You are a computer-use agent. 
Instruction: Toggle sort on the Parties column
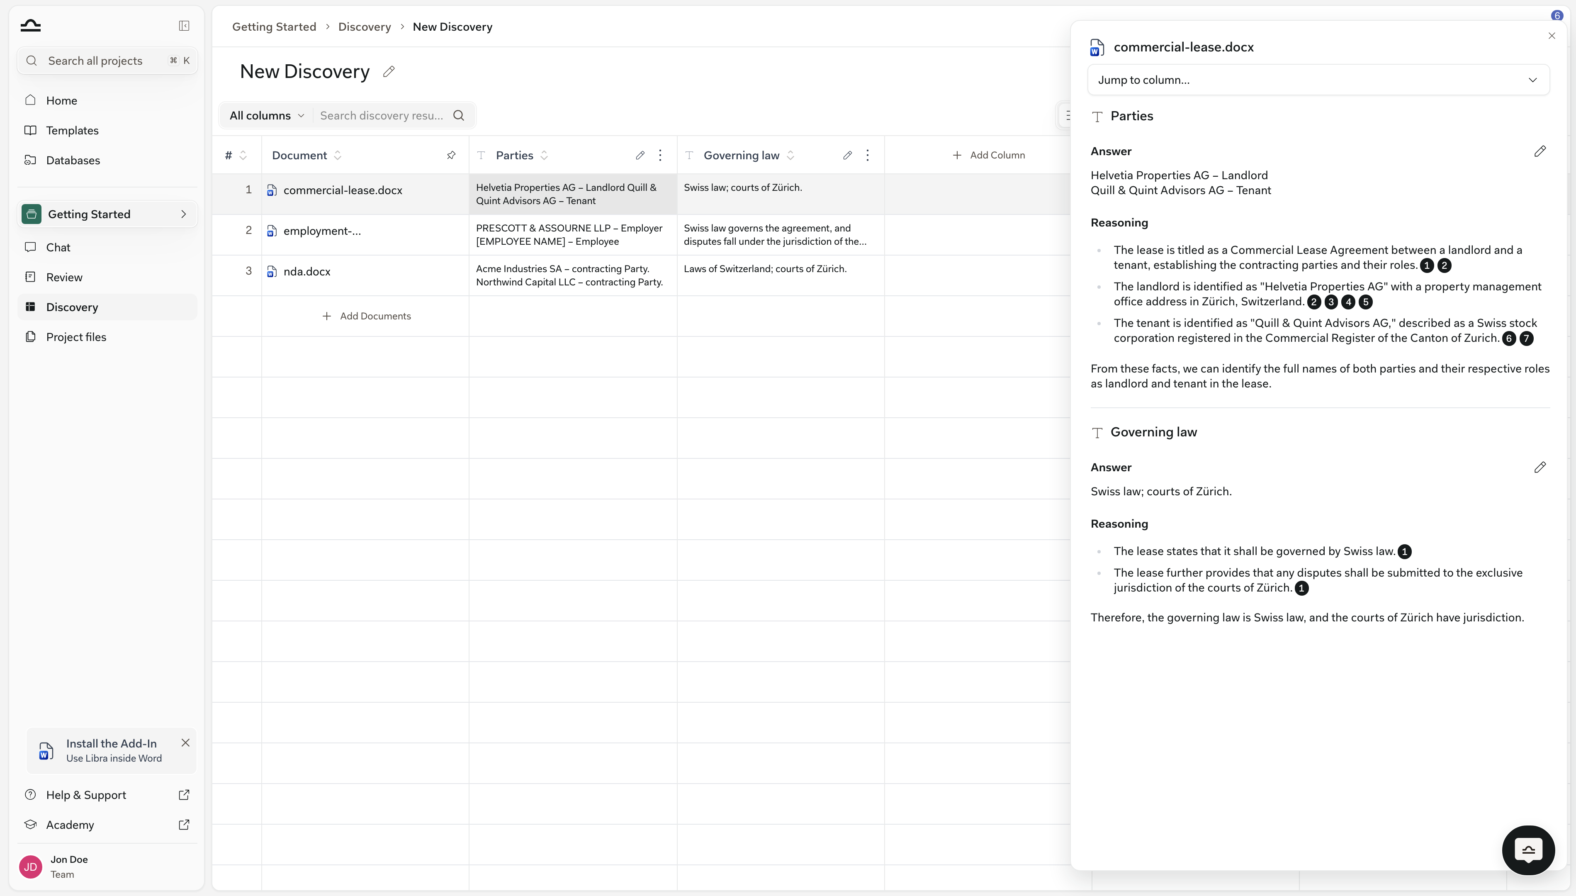pos(544,155)
